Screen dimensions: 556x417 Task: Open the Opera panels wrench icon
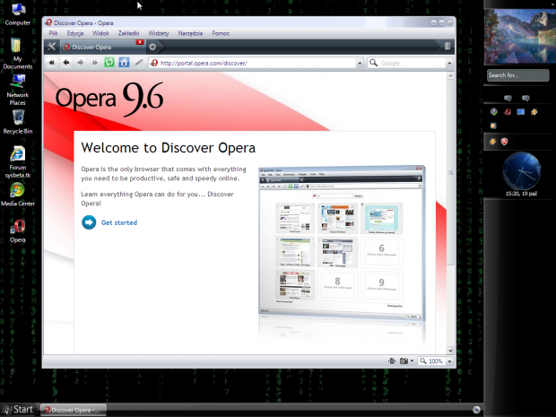51,47
